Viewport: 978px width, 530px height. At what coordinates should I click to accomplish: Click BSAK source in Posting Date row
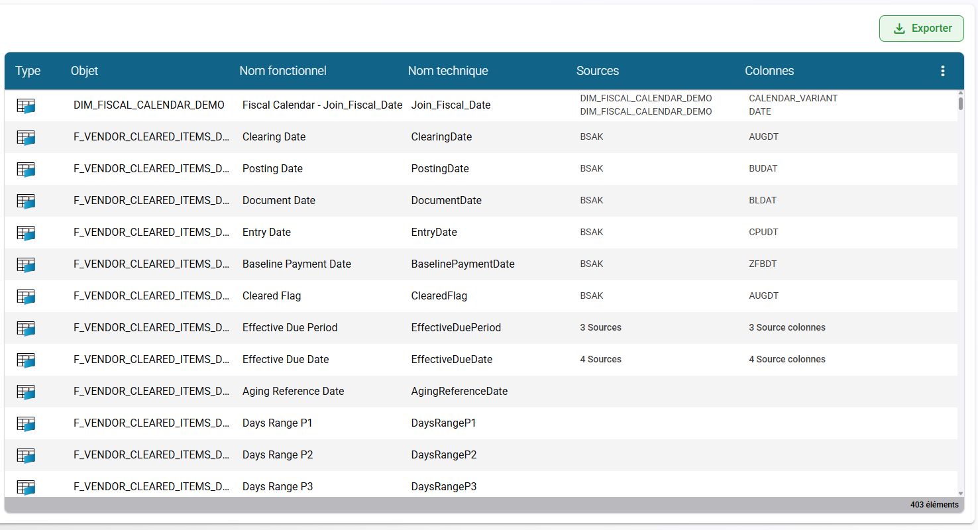tap(592, 168)
